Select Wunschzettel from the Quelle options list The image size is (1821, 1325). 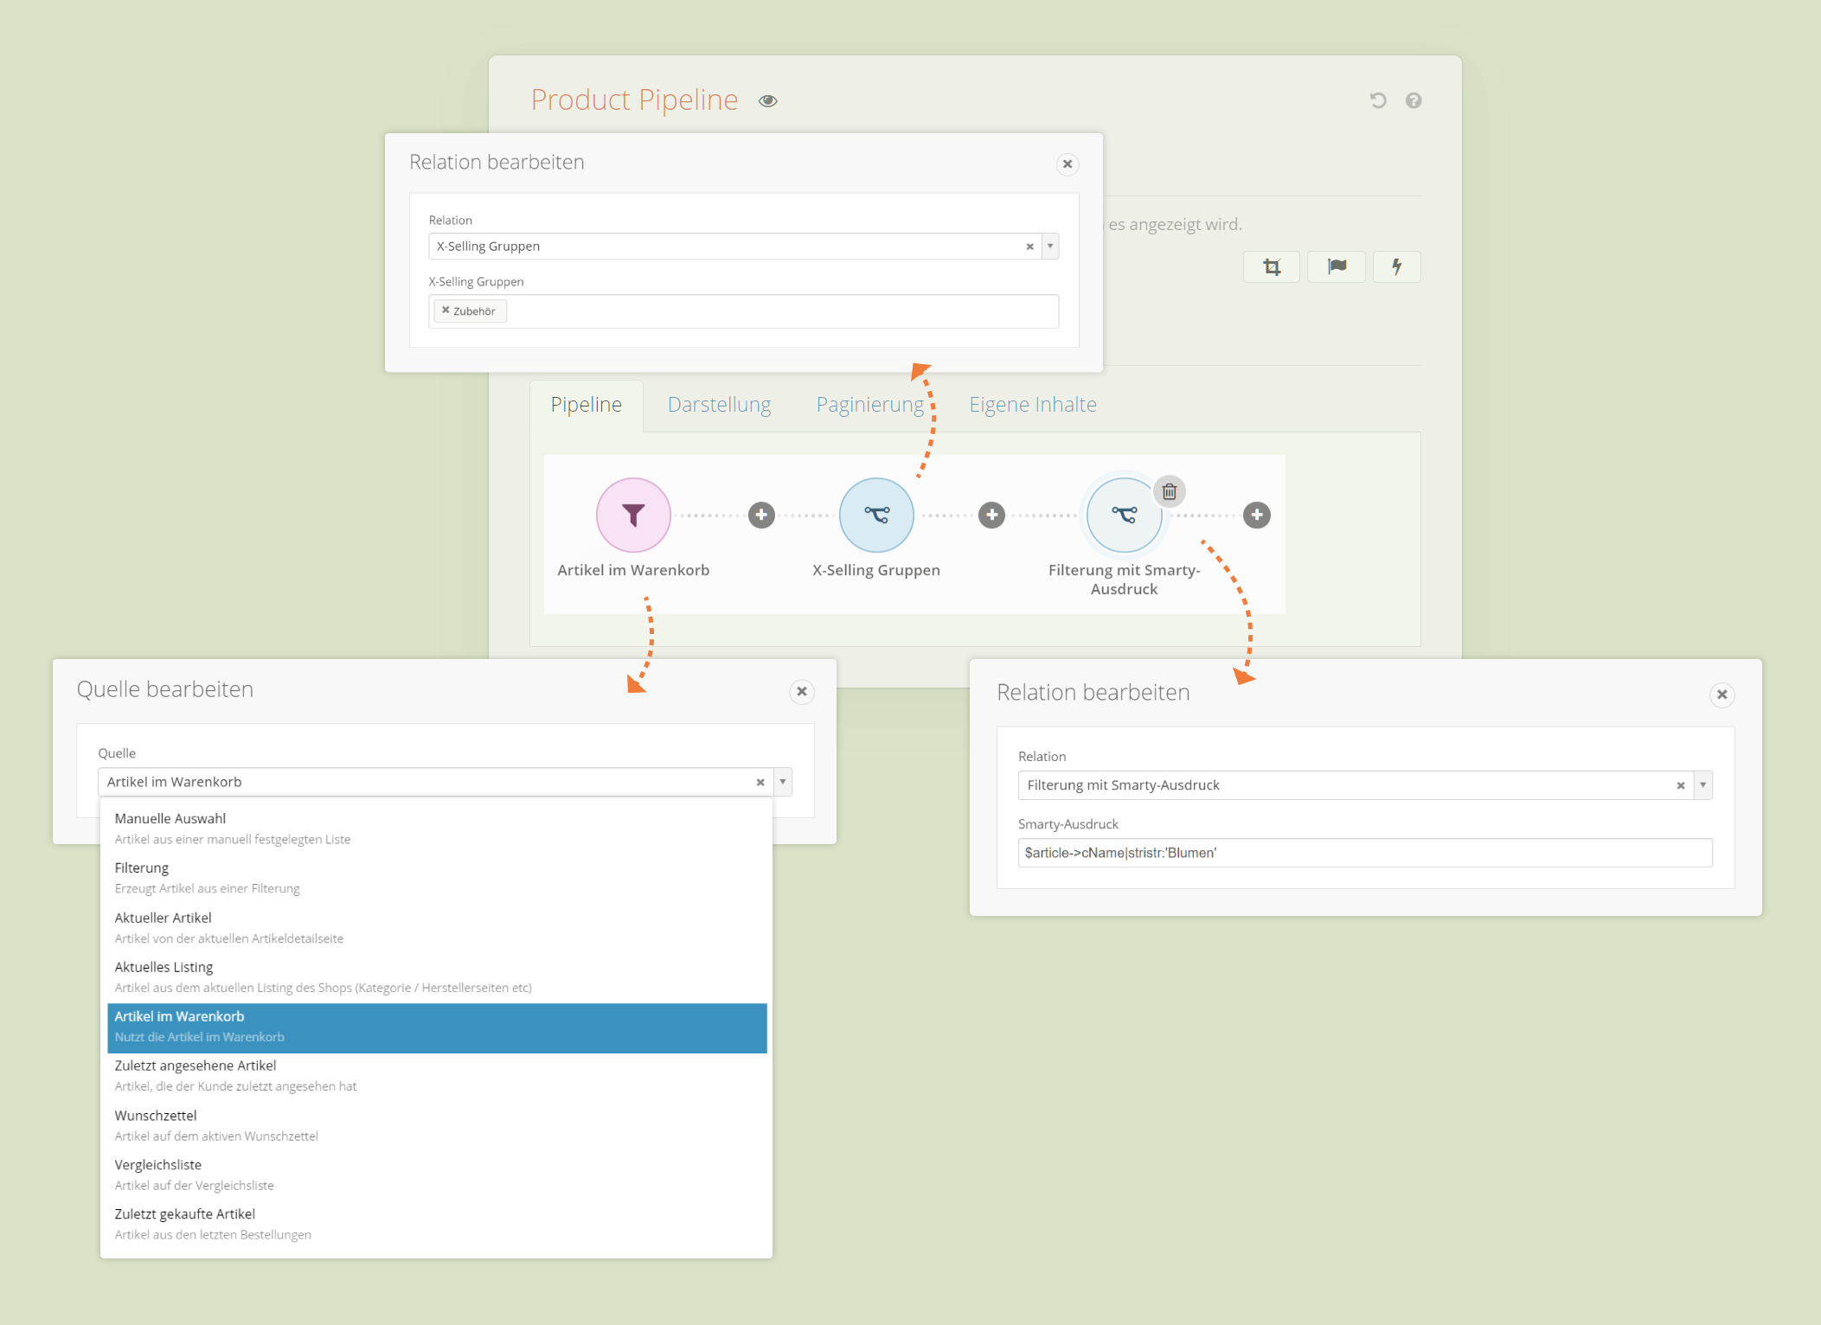point(156,1115)
